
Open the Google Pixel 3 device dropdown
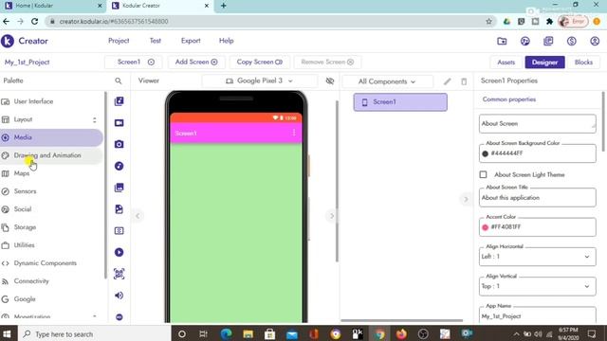coord(259,81)
